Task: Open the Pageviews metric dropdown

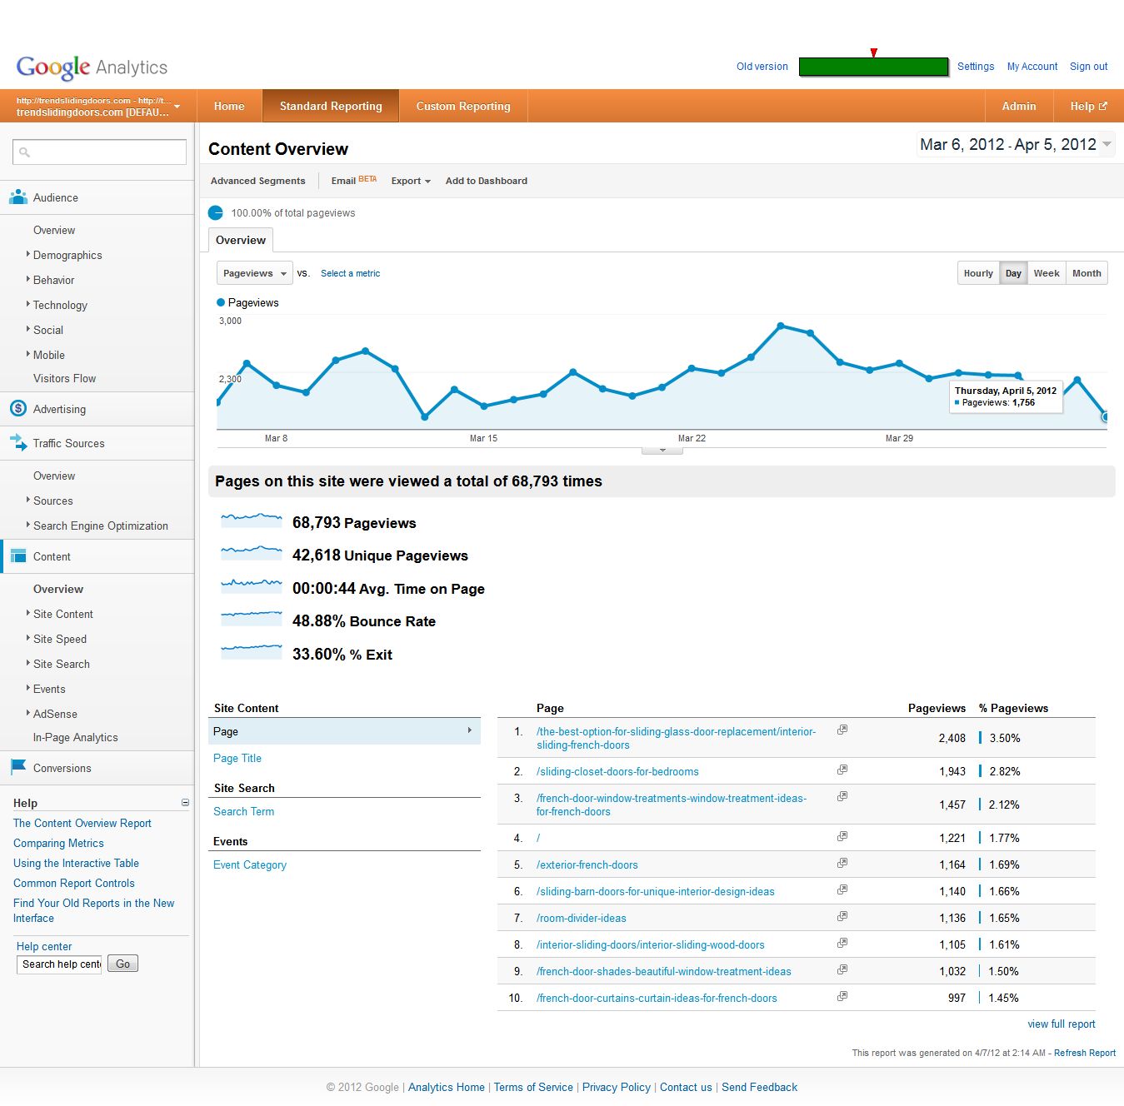Action: click(254, 273)
